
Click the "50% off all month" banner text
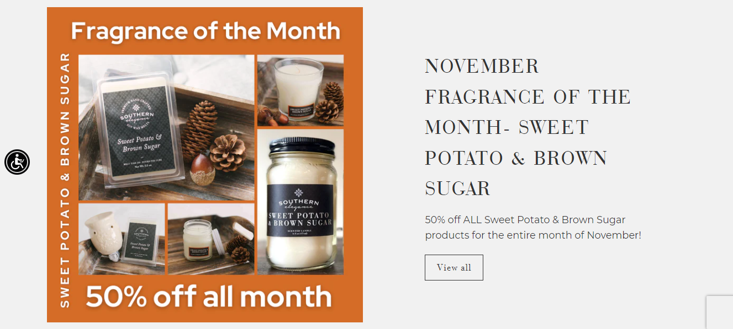point(209,296)
